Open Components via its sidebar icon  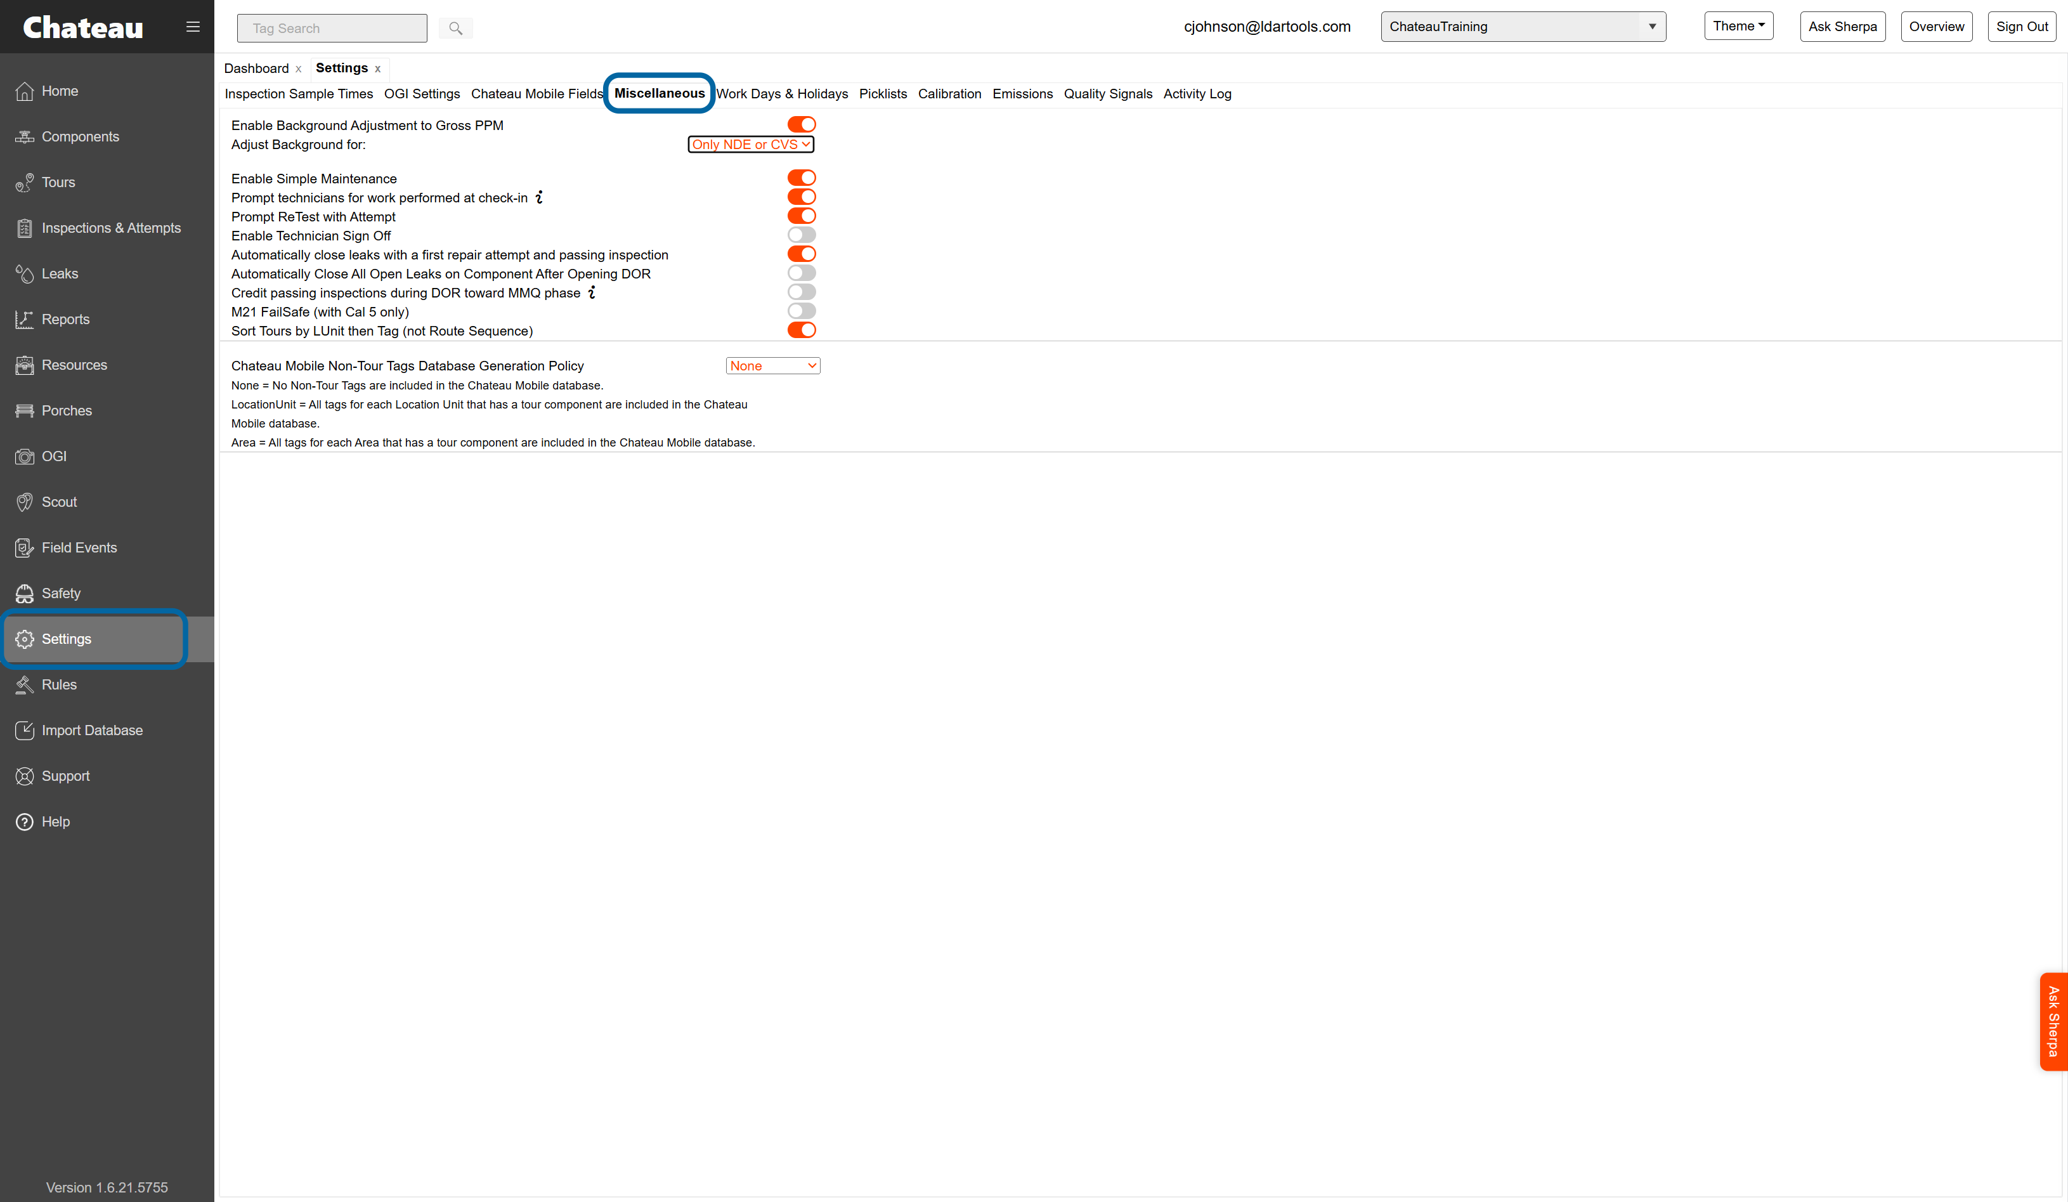pyautogui.click(x=25, y=137)
